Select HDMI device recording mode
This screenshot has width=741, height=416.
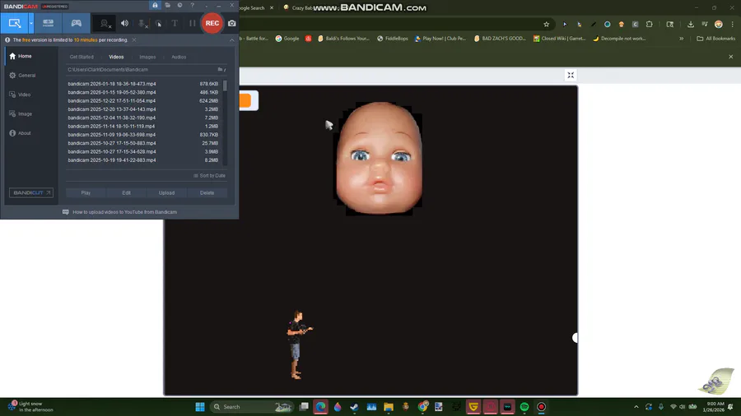[49, 23]
